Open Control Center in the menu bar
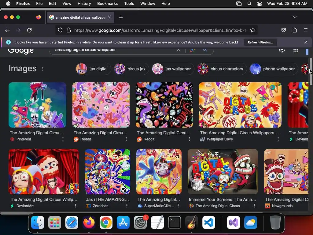Screen dimensions: 313x235 pos(259,4)
